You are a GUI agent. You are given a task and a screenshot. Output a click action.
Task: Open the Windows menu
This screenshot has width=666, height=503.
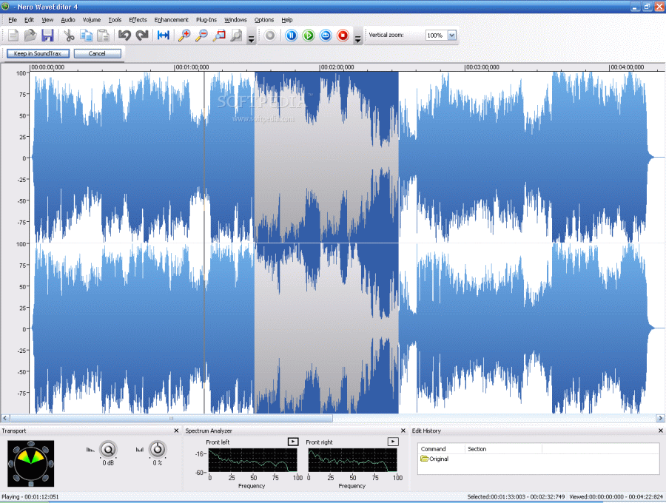click(235, 20)
